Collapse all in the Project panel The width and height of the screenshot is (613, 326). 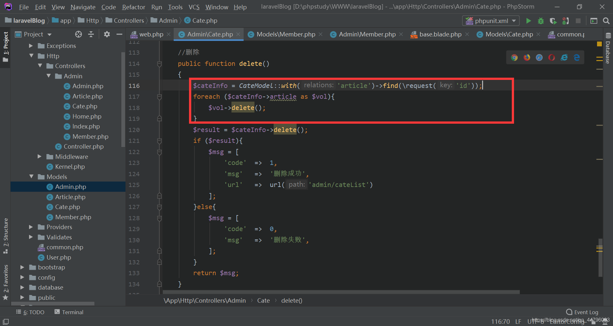pos(91,34)
